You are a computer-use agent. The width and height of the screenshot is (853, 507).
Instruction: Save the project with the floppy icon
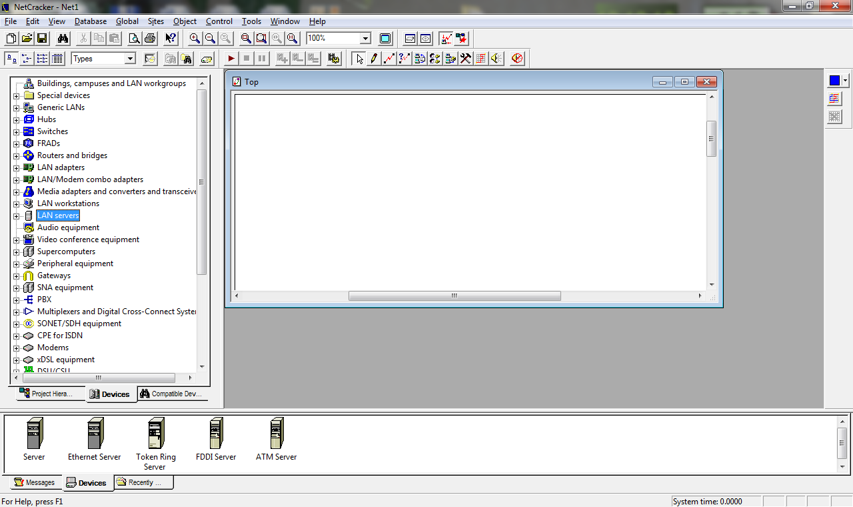pos(42,39)
